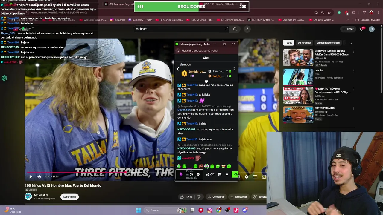The image size is (383, 215).
Task: Select the Videos relacionados chip
Action: [x=328, y=43]
